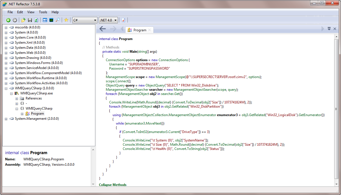
Task: Expand the System (4.0.0.0) node
Action: pyautogui.click(x=6, y=32)
